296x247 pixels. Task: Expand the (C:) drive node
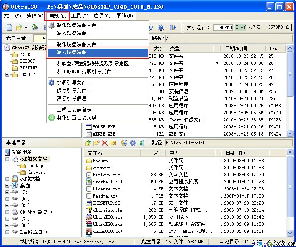click(x=7, y=192)
